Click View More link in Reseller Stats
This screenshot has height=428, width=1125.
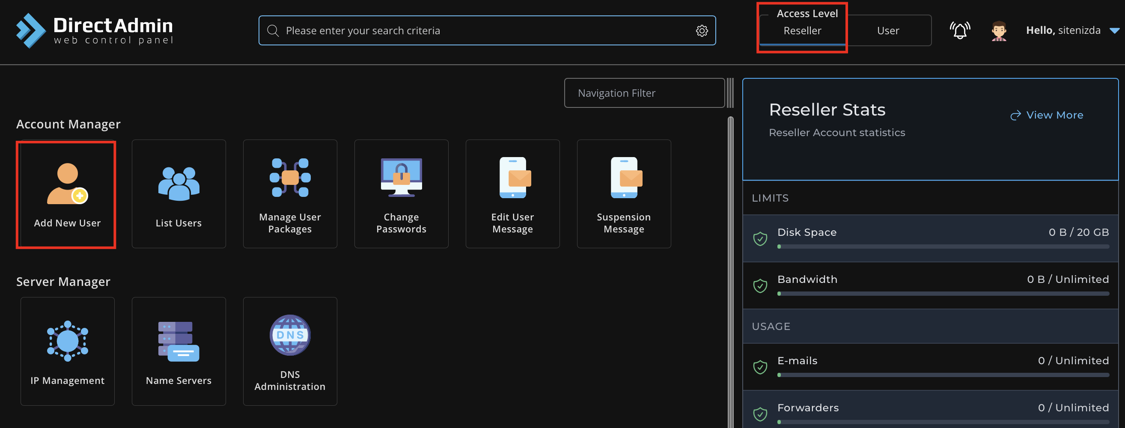coord(1046,115)
